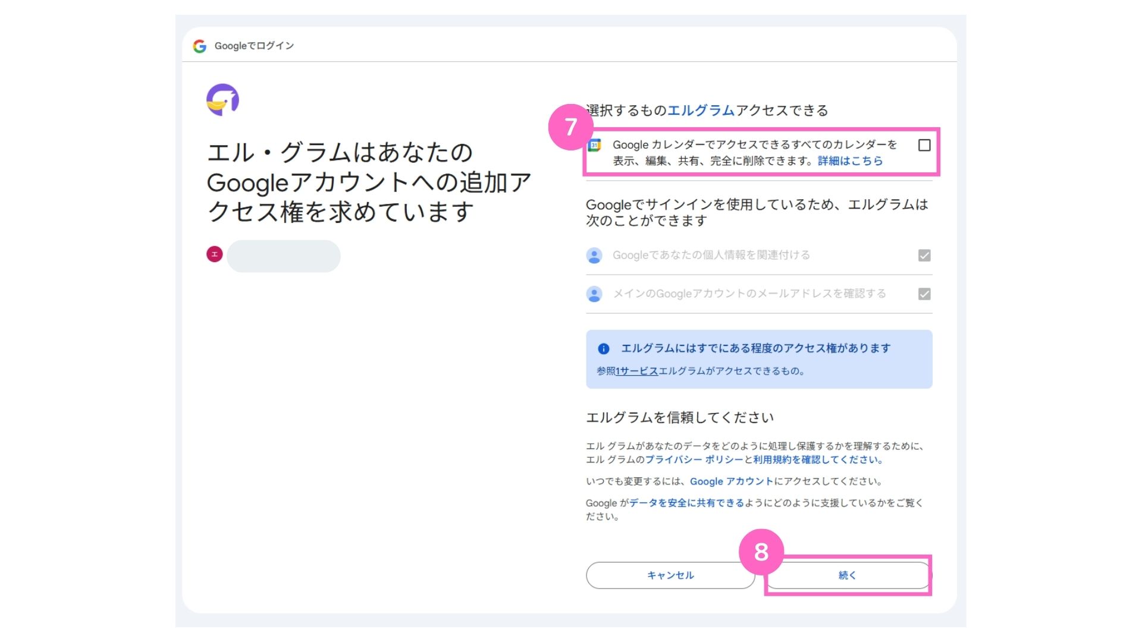Click the キャンセル button
This screenshot has height=642, width=1142.
[670, 575]
